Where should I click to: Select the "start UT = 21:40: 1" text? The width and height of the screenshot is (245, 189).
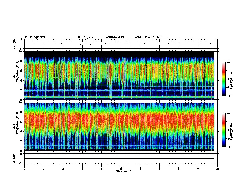(x=149, y=37)
